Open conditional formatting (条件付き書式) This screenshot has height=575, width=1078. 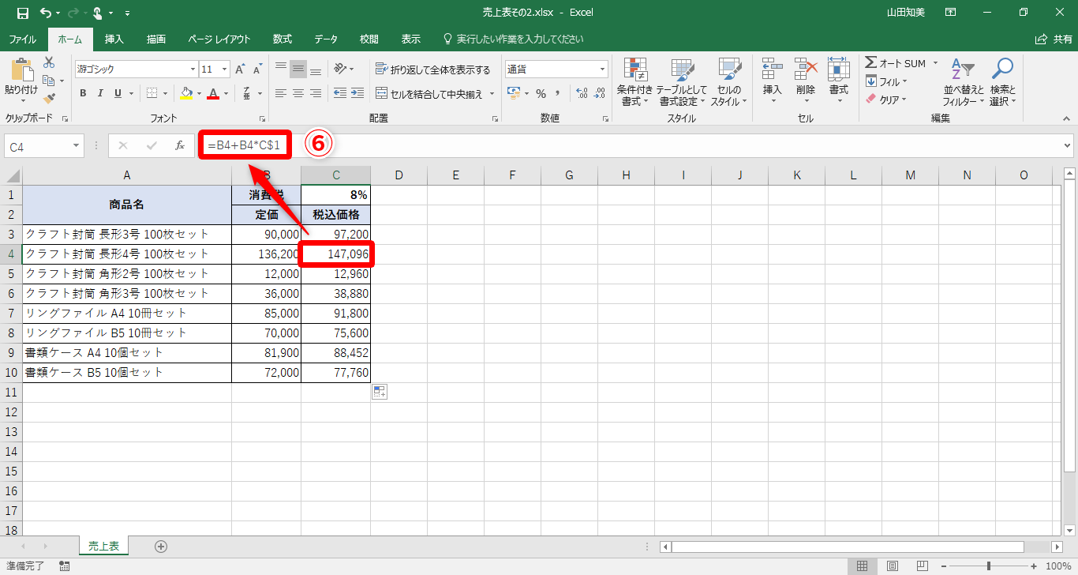pyautogui.click(x=634, y=82)
